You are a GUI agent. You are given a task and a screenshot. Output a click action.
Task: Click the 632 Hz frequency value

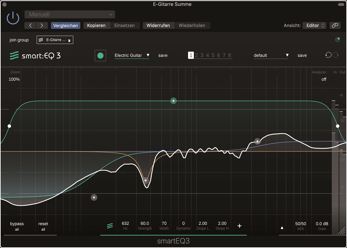coord(125,224)
